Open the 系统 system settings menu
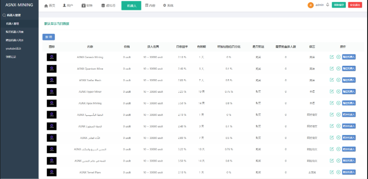Image resolution: width=368 pixels, height=179 pixels. 168,6
